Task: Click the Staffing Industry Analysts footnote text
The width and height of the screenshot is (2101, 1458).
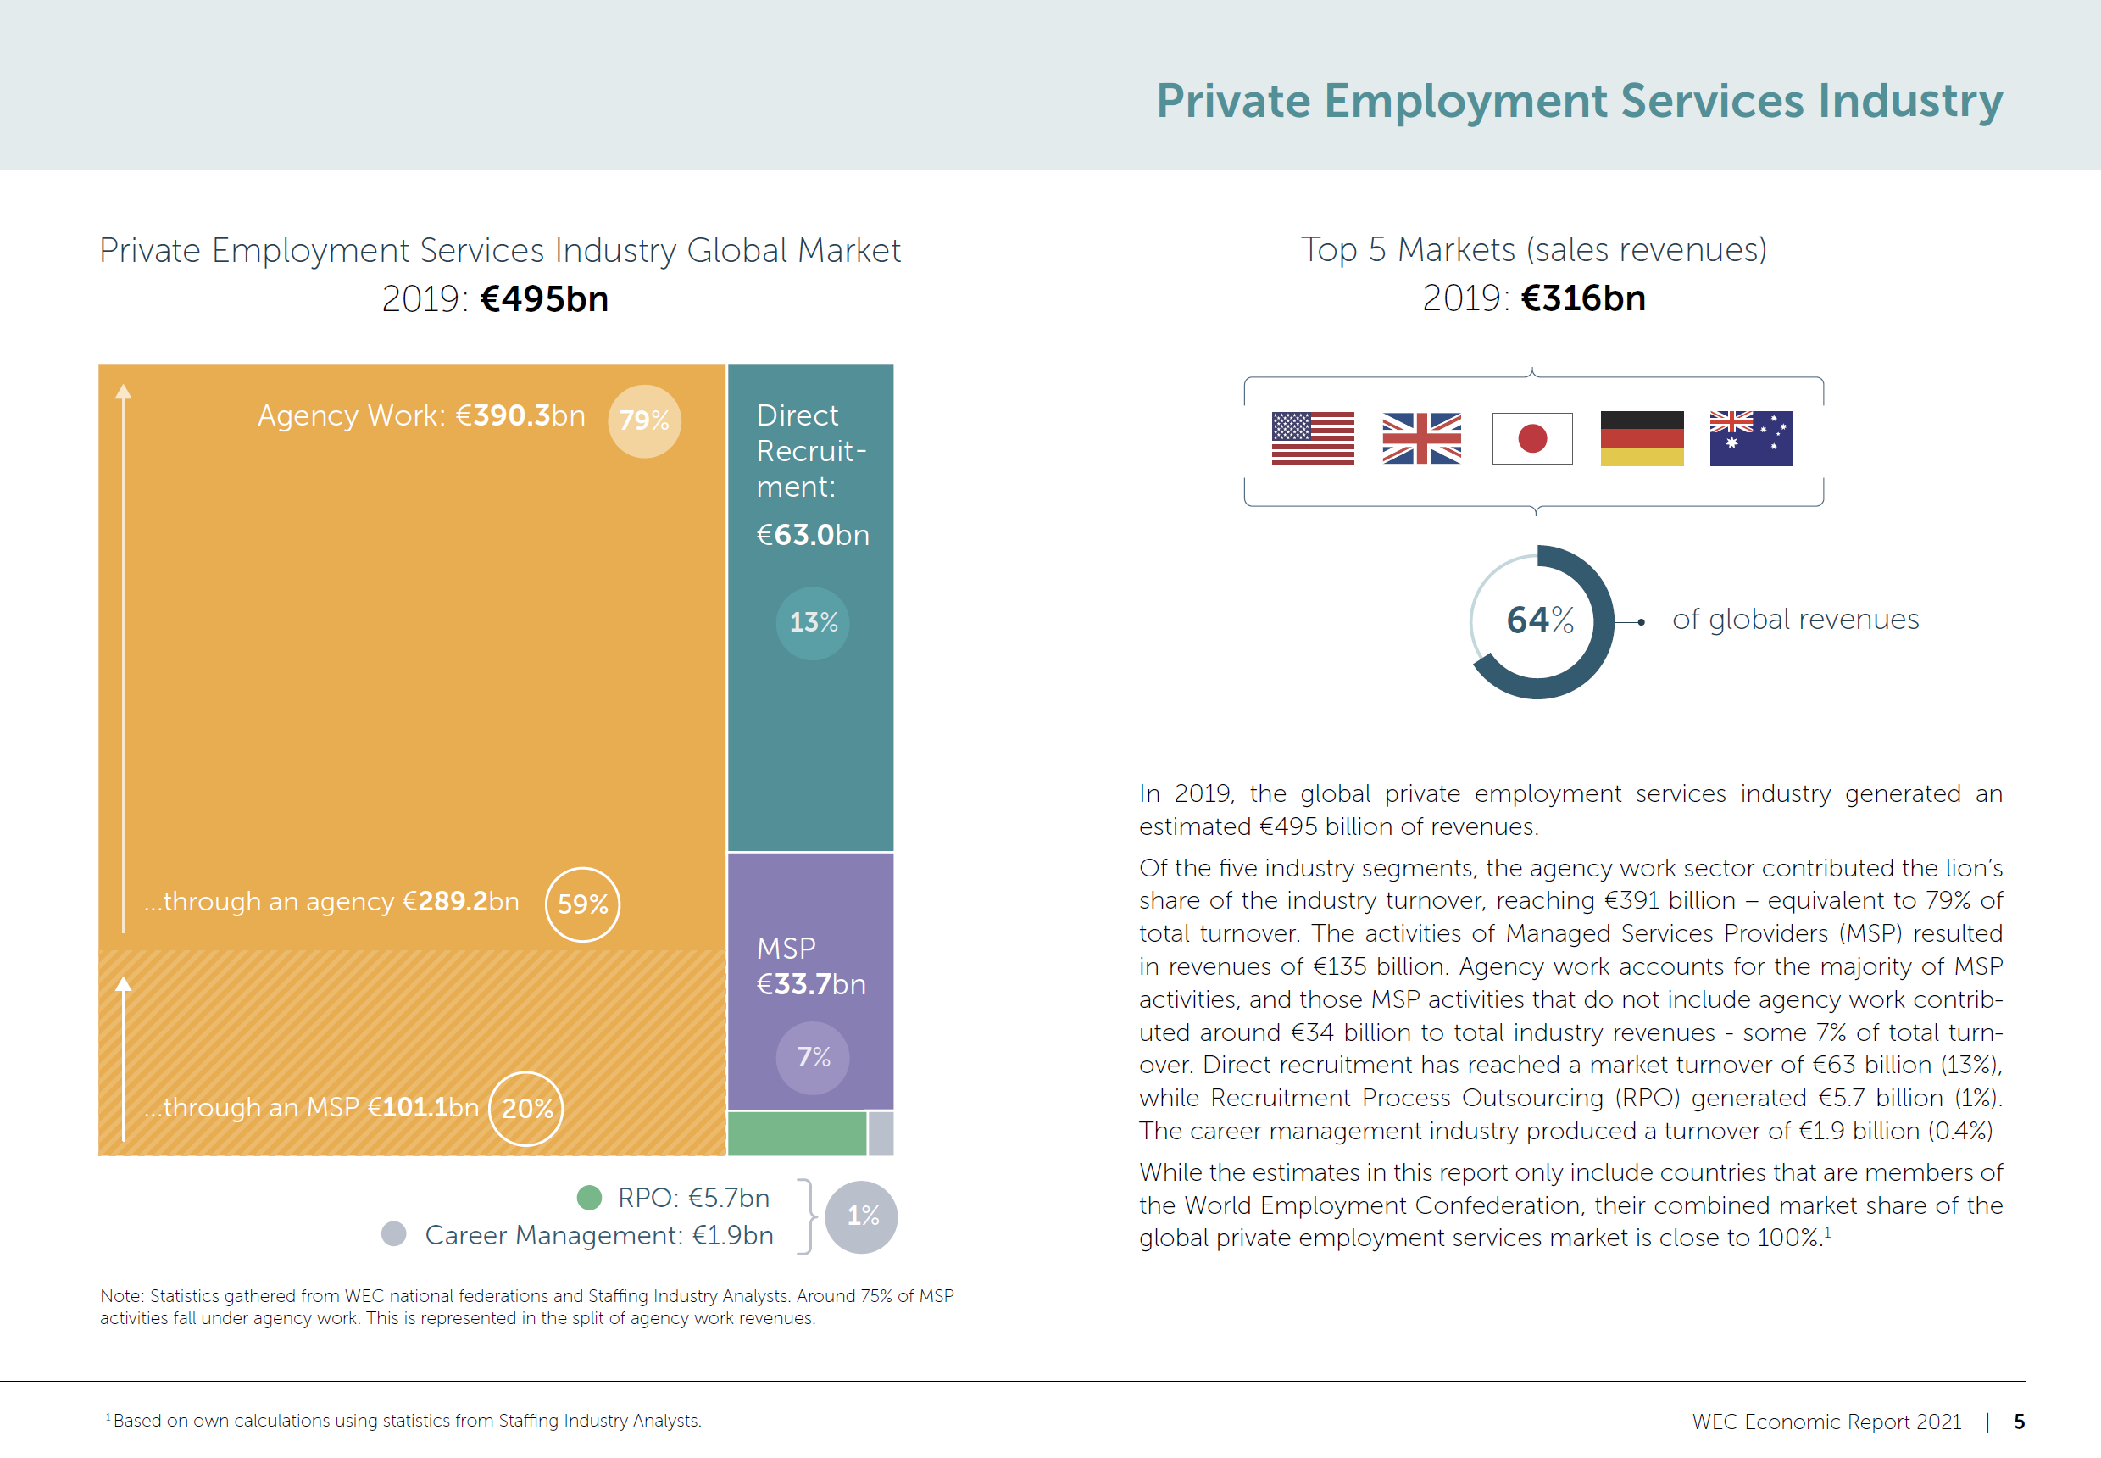Action: click(406, 1421)
